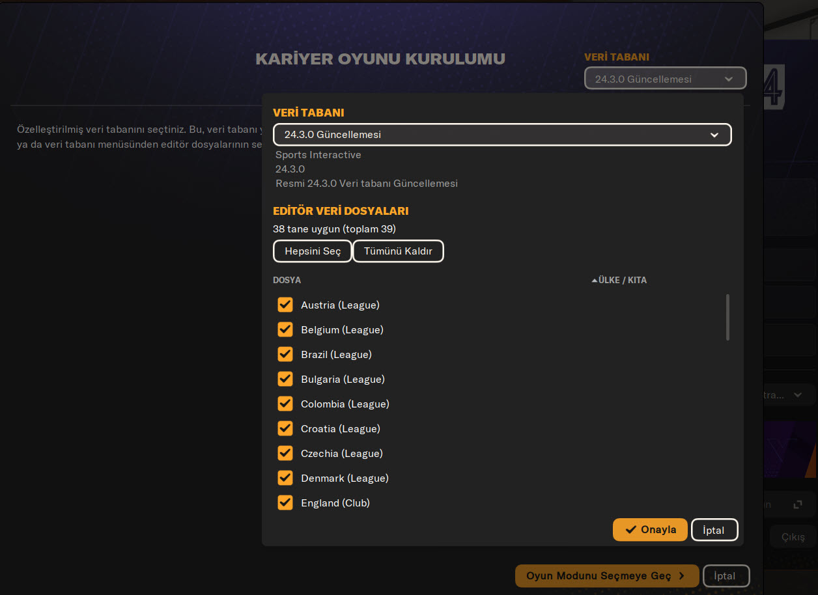Uncheck Croatia (League) editor file
The image size is (818, 595).
285,428
